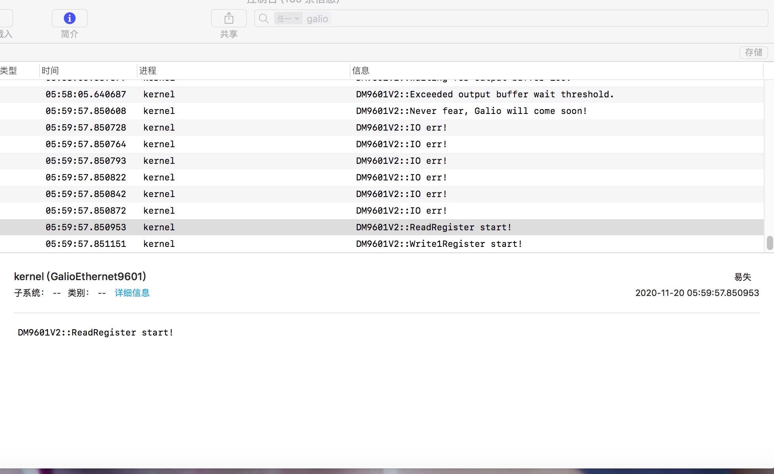Image resolution: width=774 pixels, height=474 pixels.
Task: Click the search magnifier icon
Action: click(263, 19)
